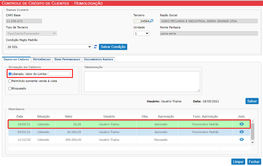View justification eye icon for 18/05/21 row
Screen dimensions: 263x166
click(242, 124)
